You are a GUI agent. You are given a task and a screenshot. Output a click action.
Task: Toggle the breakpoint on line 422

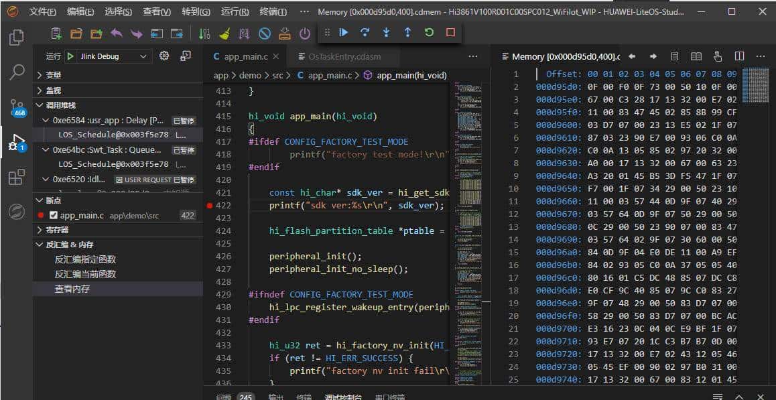coord(209,206)
